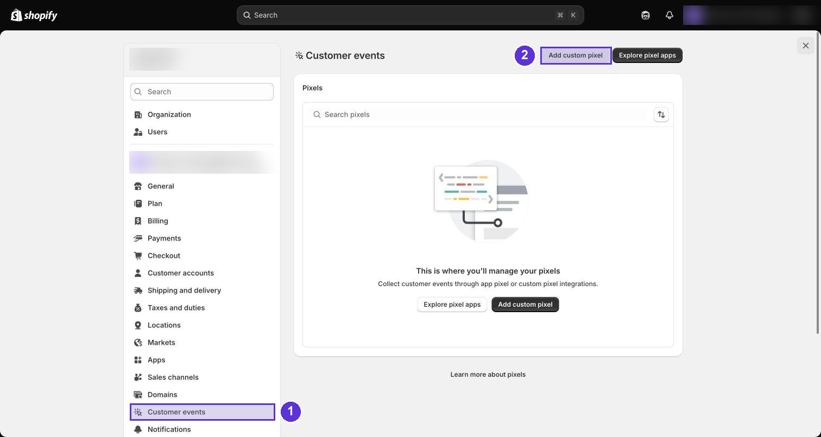This screenshot has height=437, width=821.
Task: Open Organization settings
Action: tap(202, 115)
